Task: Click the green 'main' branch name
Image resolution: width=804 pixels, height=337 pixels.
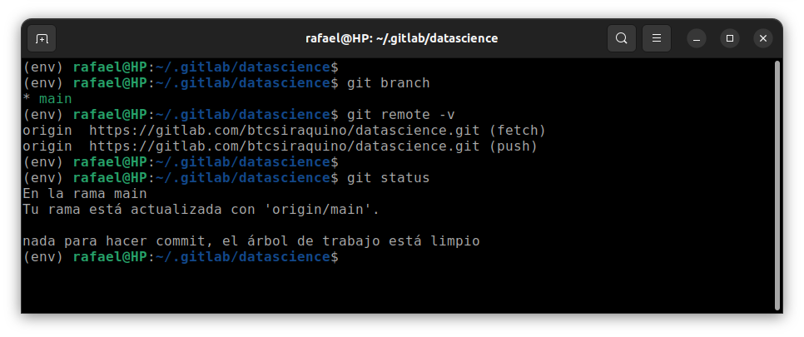Action: pyautogui.click(x=56, y=99)
